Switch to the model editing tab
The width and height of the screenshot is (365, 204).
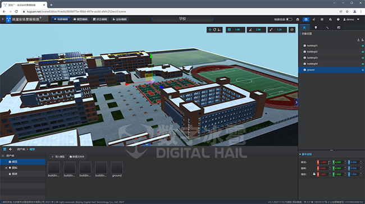(80, 19)
